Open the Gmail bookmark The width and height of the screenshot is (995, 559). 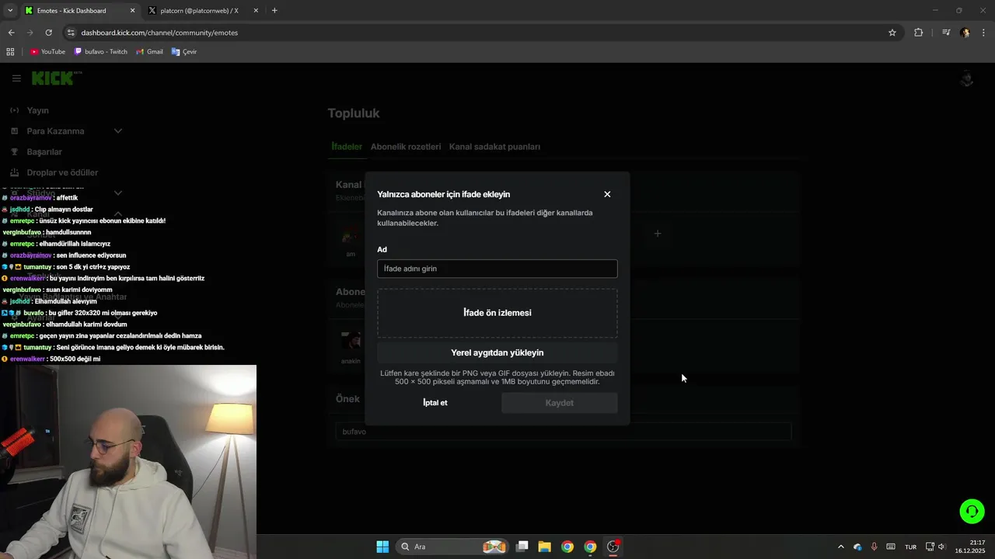click(149, 52)
